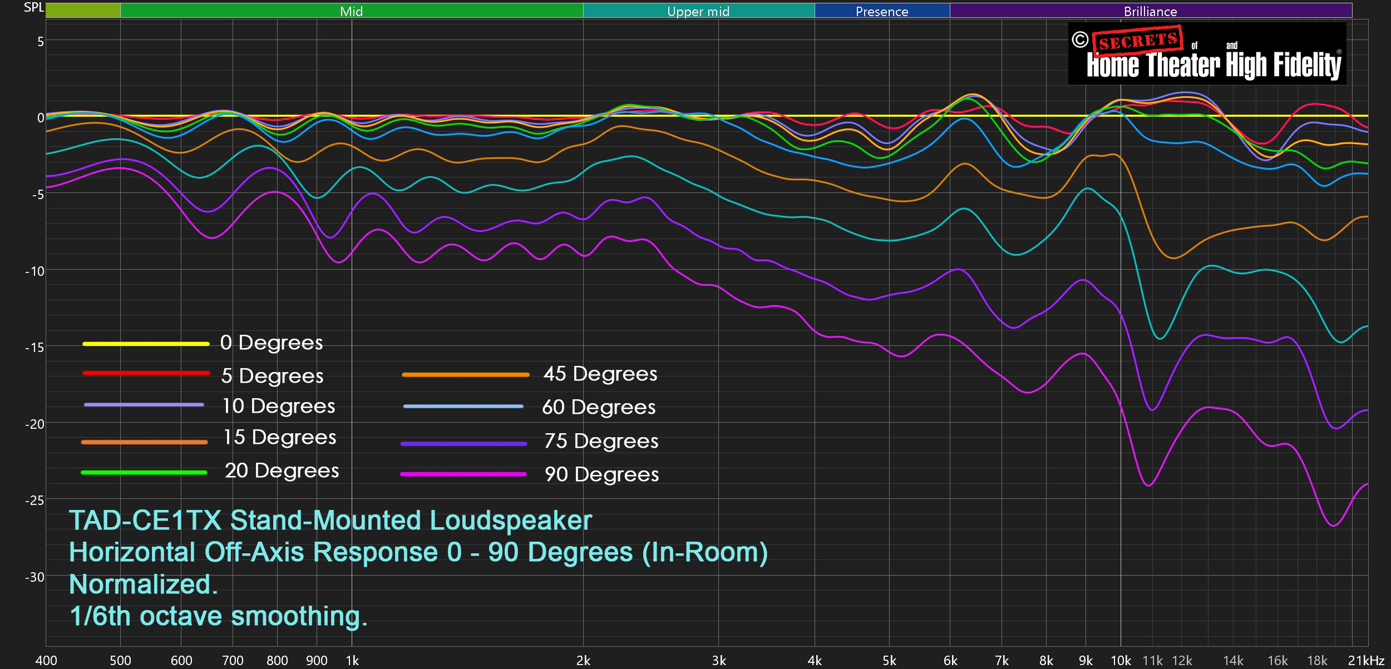Click the orange 45 Degrees legend line
This screenshot has height=669, width=1391.
[465, 375]
